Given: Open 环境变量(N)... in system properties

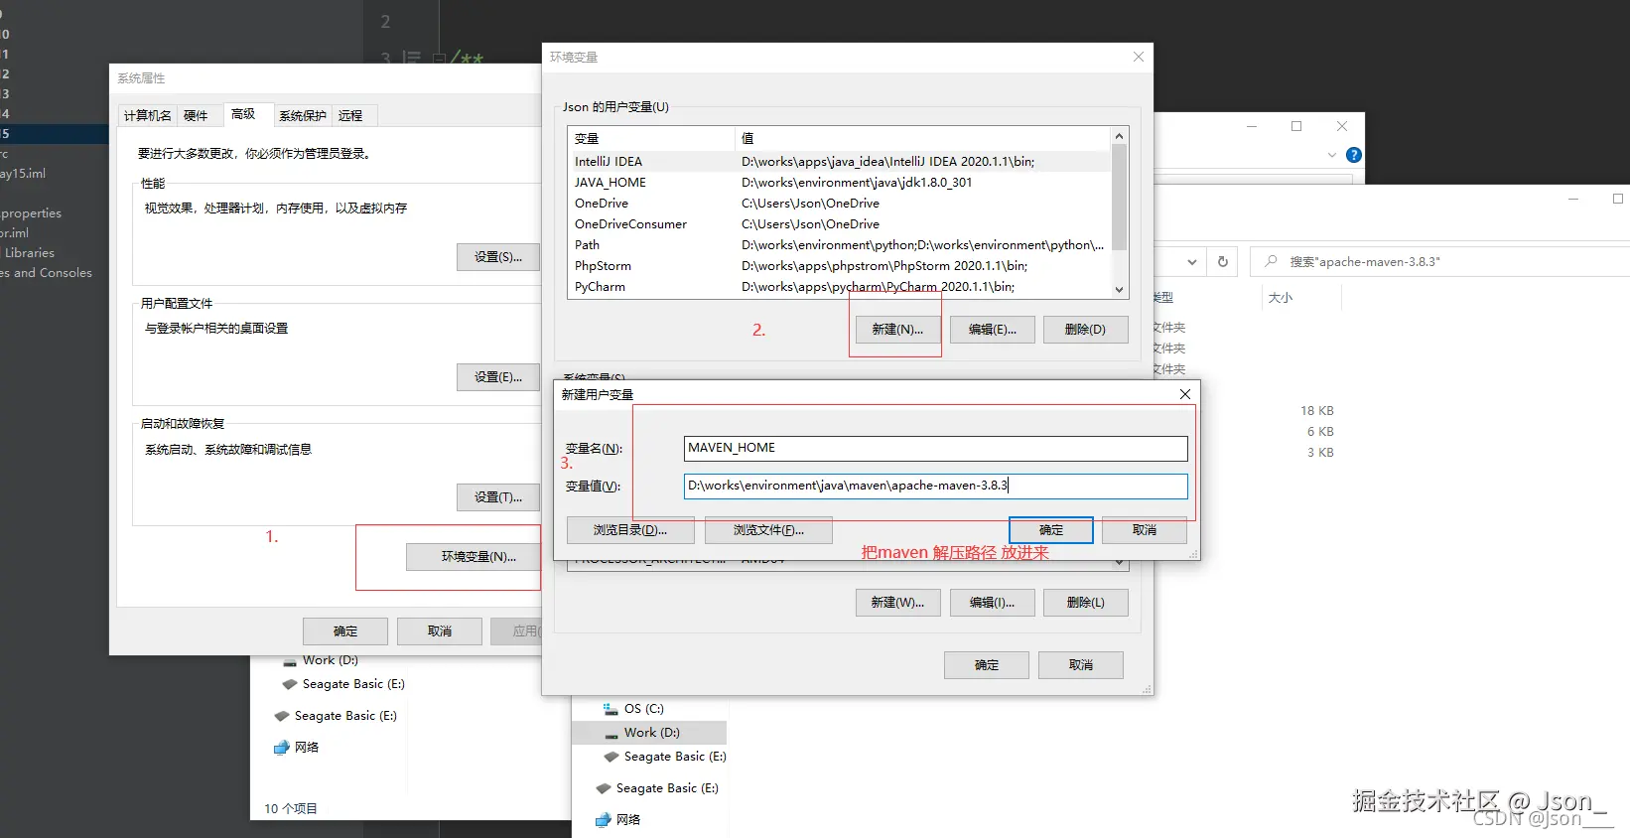Looking at the screenshot, I should (474, 557).
